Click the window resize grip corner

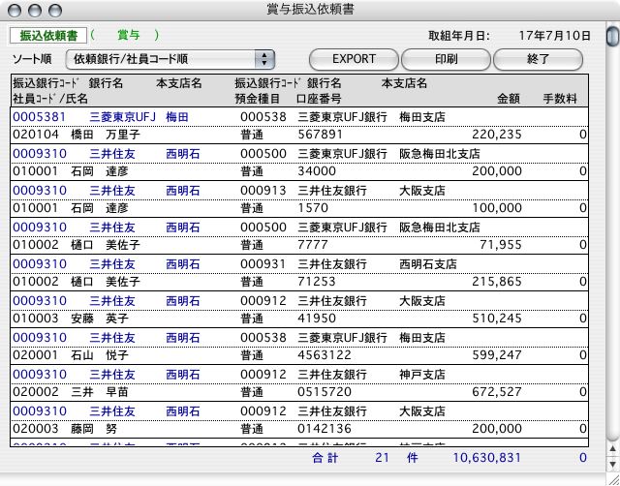(611, 476)
